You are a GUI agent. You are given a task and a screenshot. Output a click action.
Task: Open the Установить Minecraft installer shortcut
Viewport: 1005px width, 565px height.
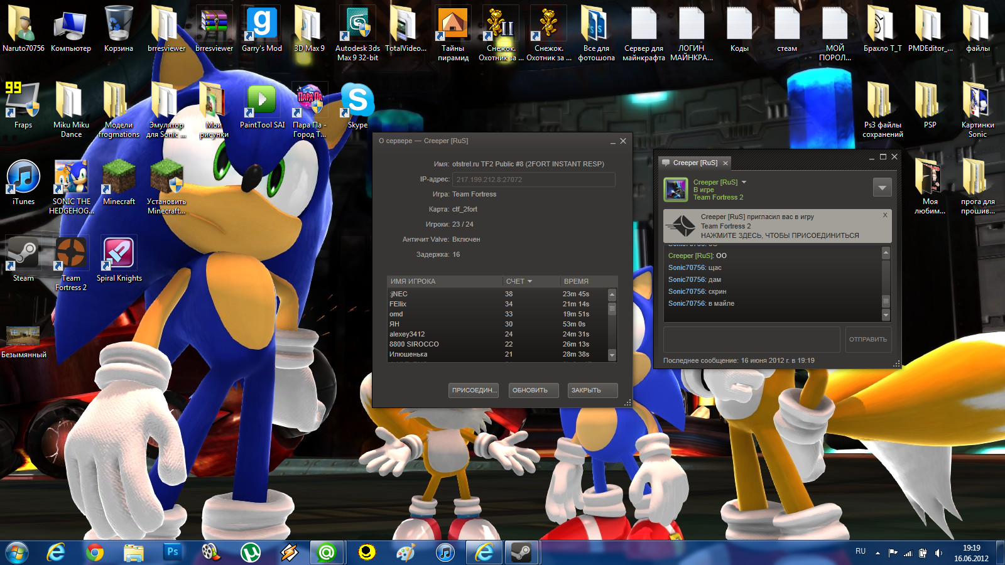[x=166, y=187]
